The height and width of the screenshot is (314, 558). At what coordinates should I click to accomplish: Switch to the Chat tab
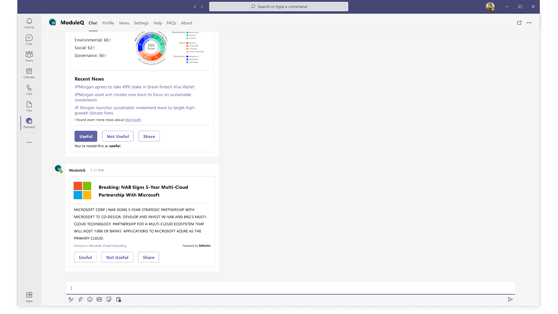(93, 23)
